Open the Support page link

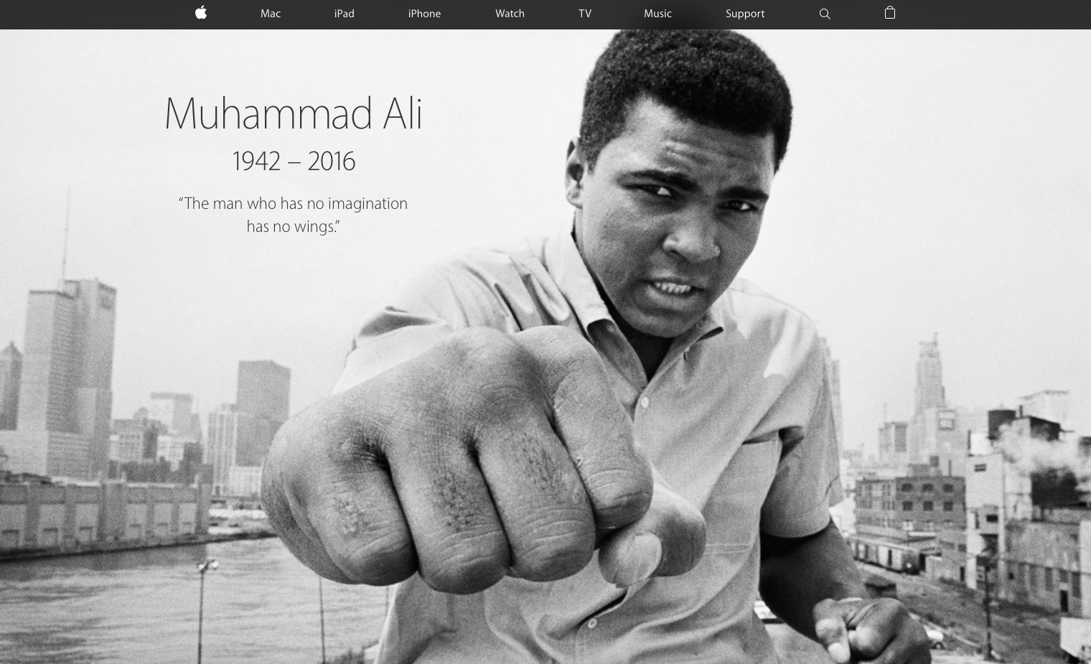[x=745, y=14]
